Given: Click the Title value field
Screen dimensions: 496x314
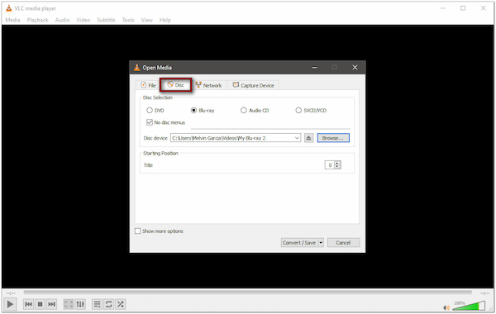Looking at the screenshot, I should tap(330, 165).
